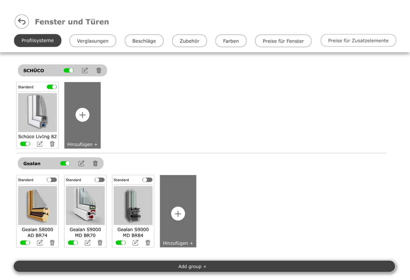Image resolution: width=410 pixels, height=280 pixels.
Task: Select the Beschläge tab
Action: click(x=144, y=40)
